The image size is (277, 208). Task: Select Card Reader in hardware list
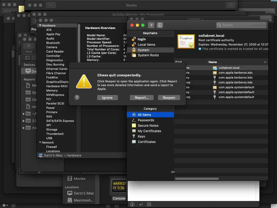tap(55, 51)
